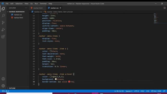
Task: Click CRLF end of line setting
Action: point(142,91)
